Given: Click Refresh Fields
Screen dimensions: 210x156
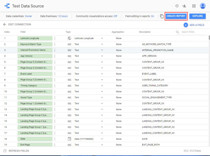Looking at the screenshot, I should coord(19,151).
